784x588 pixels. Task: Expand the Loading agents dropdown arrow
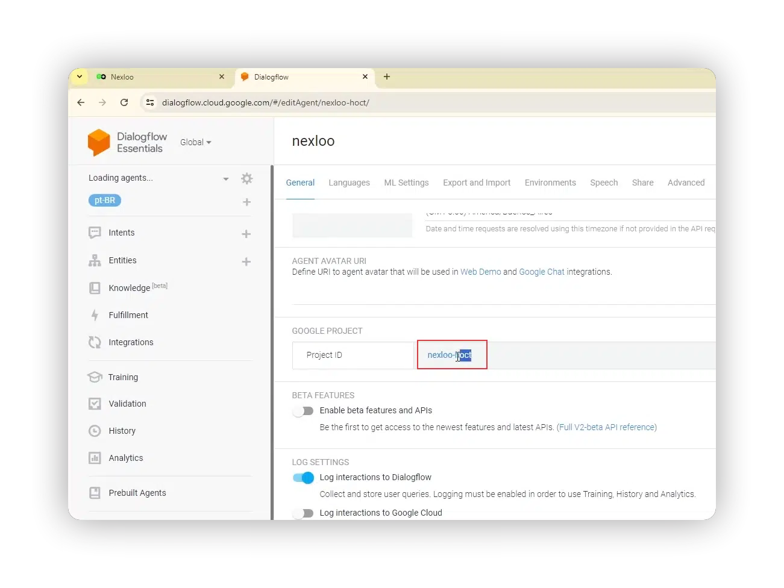[x=226, y=179]
